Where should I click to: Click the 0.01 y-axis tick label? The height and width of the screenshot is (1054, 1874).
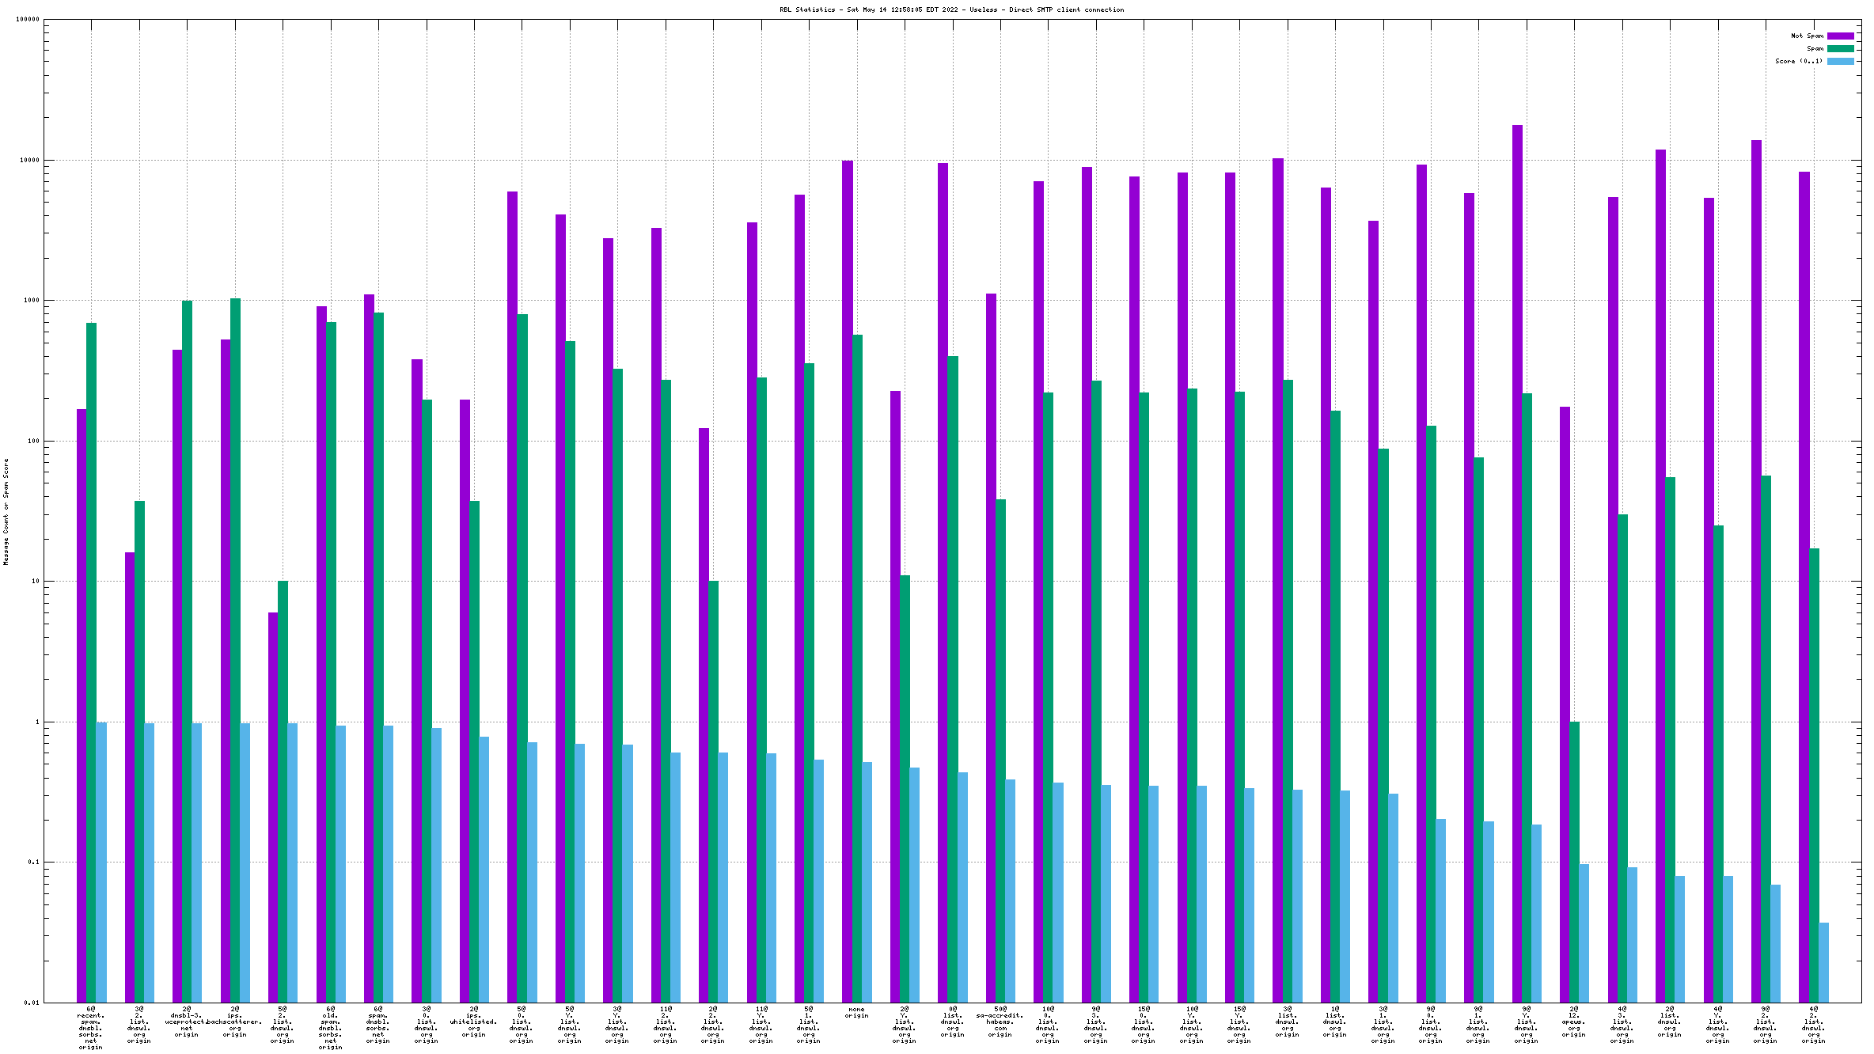coord(31,1003)
